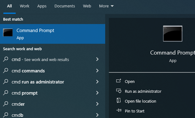
Task: Click Command Prompt title in preview pane
Action: pyautogui.click(x=173, y=53)
